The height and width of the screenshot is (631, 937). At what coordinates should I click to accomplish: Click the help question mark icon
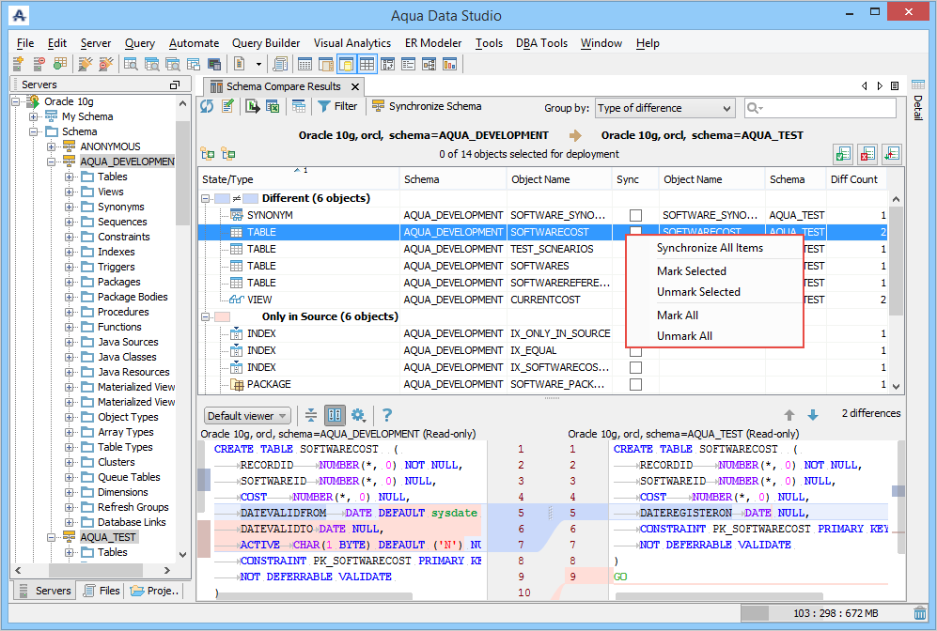[386, 415]
